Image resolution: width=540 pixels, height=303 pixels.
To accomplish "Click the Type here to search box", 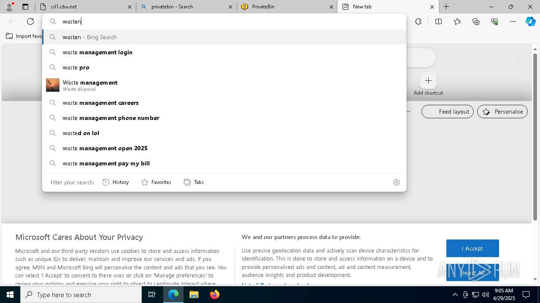I will click(81, 295).
